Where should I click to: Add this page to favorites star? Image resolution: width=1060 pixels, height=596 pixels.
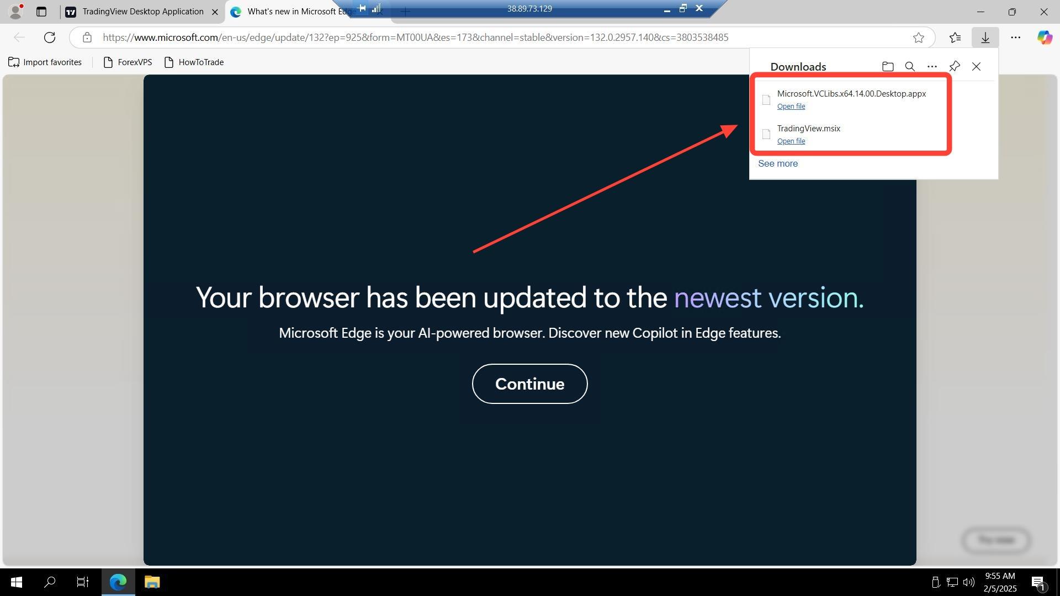coord(918,38)
